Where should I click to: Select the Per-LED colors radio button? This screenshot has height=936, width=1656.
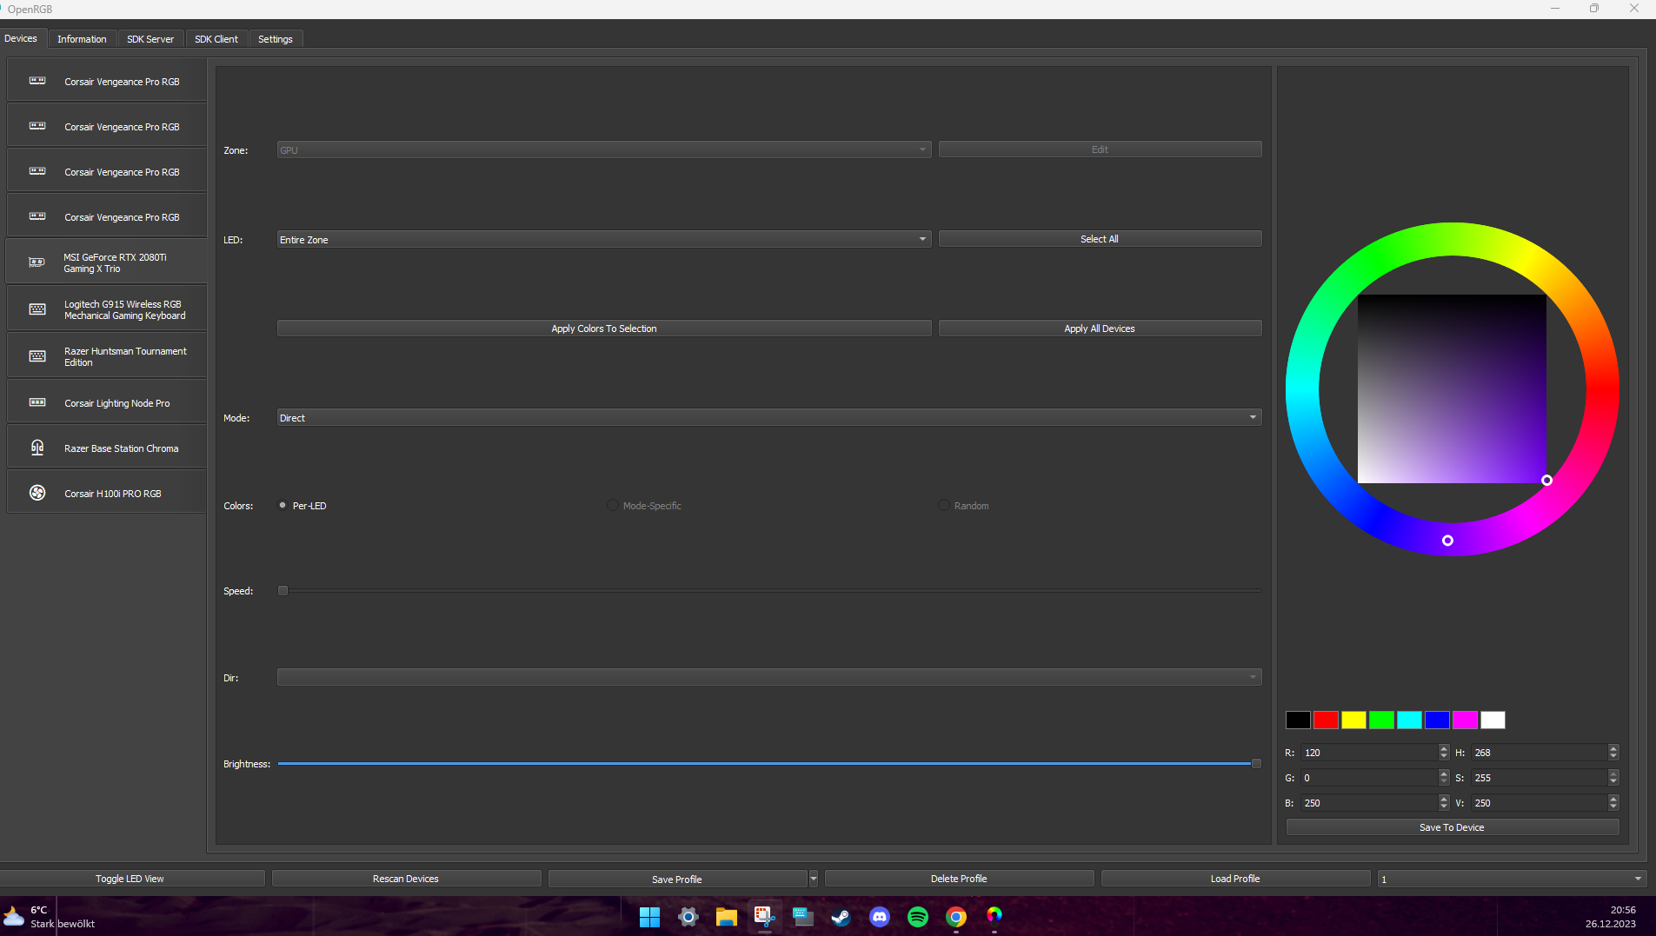point(283,505)
